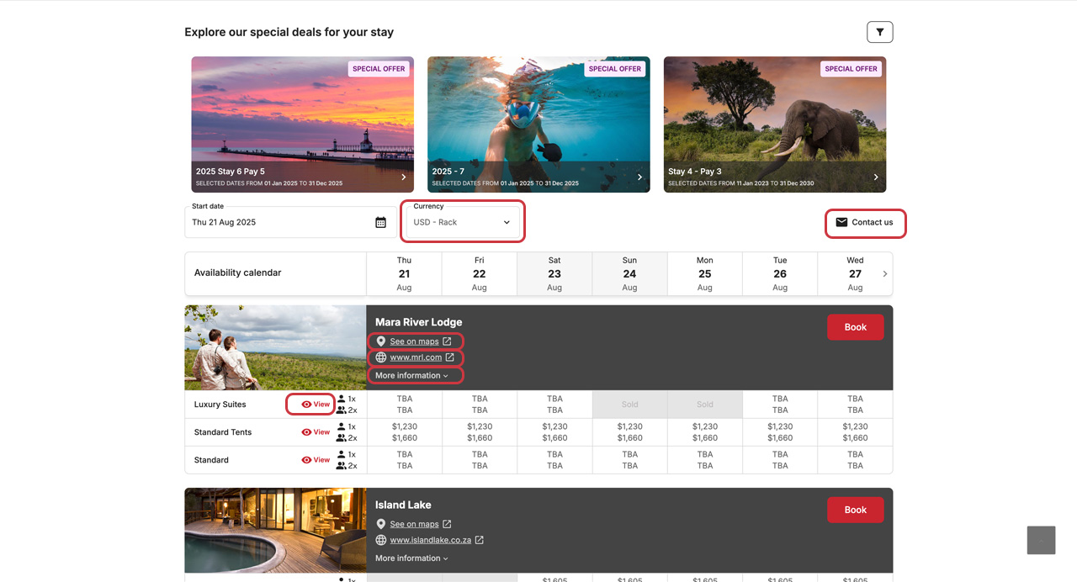Click the grey scroll-to-top button

pos(1041,540)
